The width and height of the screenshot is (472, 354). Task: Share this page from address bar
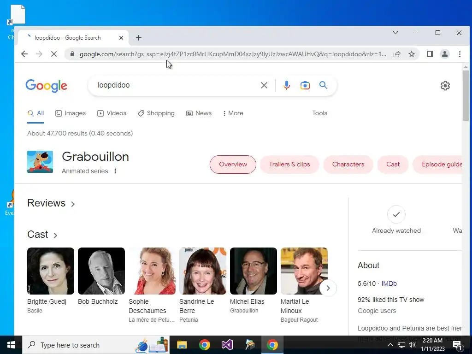(397, 54)
